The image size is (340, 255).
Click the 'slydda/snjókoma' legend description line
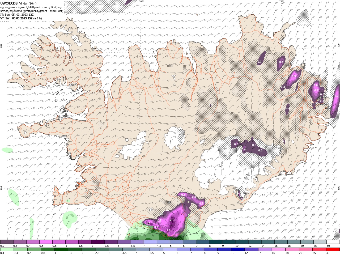click(x=32, y=11)
